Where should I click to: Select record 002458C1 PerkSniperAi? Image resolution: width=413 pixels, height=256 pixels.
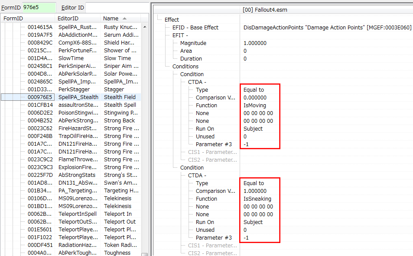[71, 66]
